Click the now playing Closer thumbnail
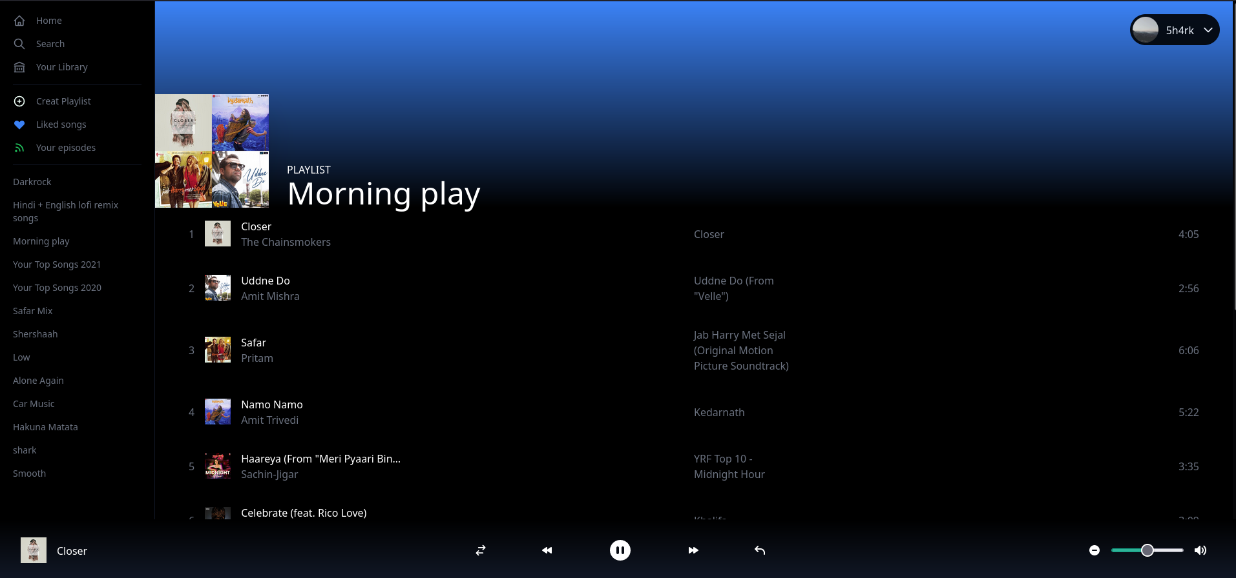This screenshot has height=578, width=1236. pos(34,550)
